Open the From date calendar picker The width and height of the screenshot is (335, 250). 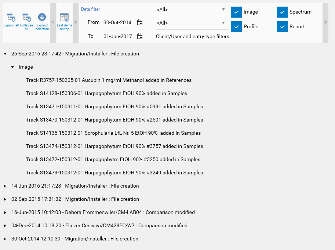140,22
